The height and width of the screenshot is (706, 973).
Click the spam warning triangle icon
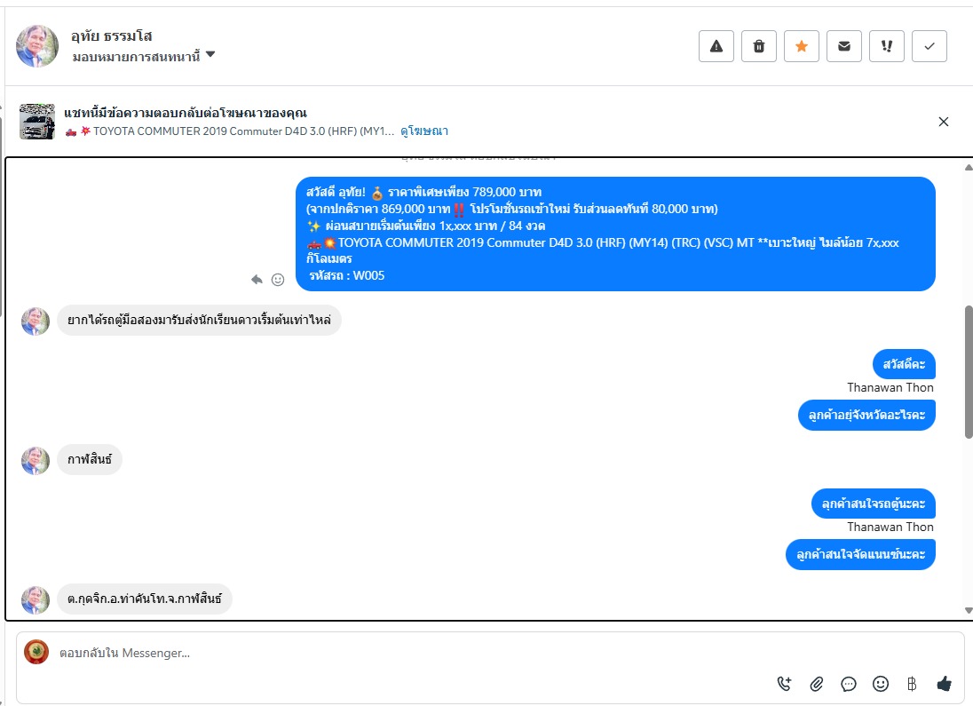(716, 46)
